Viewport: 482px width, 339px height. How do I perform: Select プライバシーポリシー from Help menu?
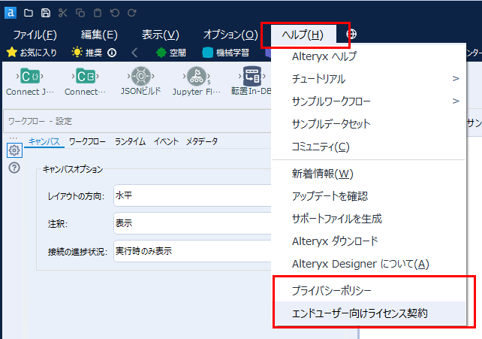331,290
